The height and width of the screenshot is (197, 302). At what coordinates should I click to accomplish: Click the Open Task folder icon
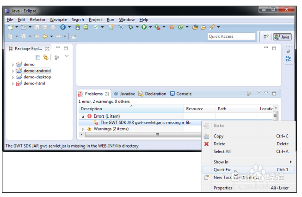coord(203,27)
